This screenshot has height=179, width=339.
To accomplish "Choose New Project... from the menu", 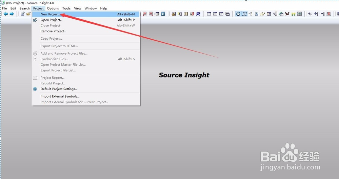I will pyautogui.click(x=86, y=14).
